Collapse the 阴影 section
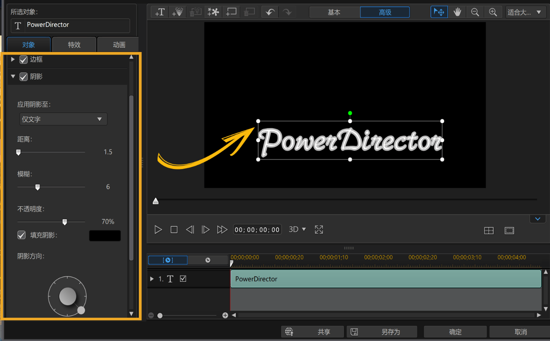This screenshot has width=550, height=341. [x=13, y=76]
